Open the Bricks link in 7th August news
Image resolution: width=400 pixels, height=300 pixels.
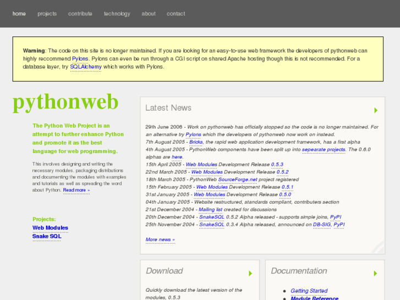coord(196,142)
